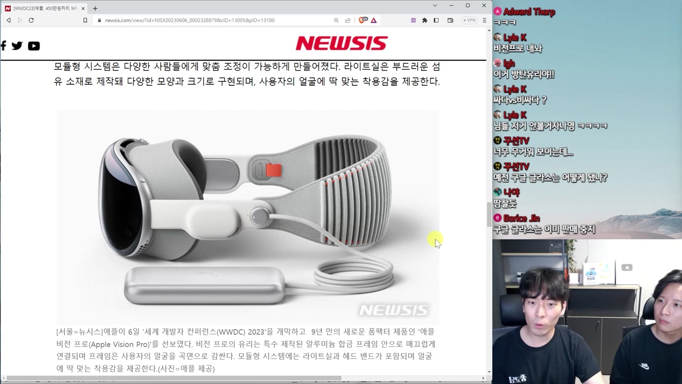
Task: Open Brave Rewards triangle icon
Action: coord(374,20)
